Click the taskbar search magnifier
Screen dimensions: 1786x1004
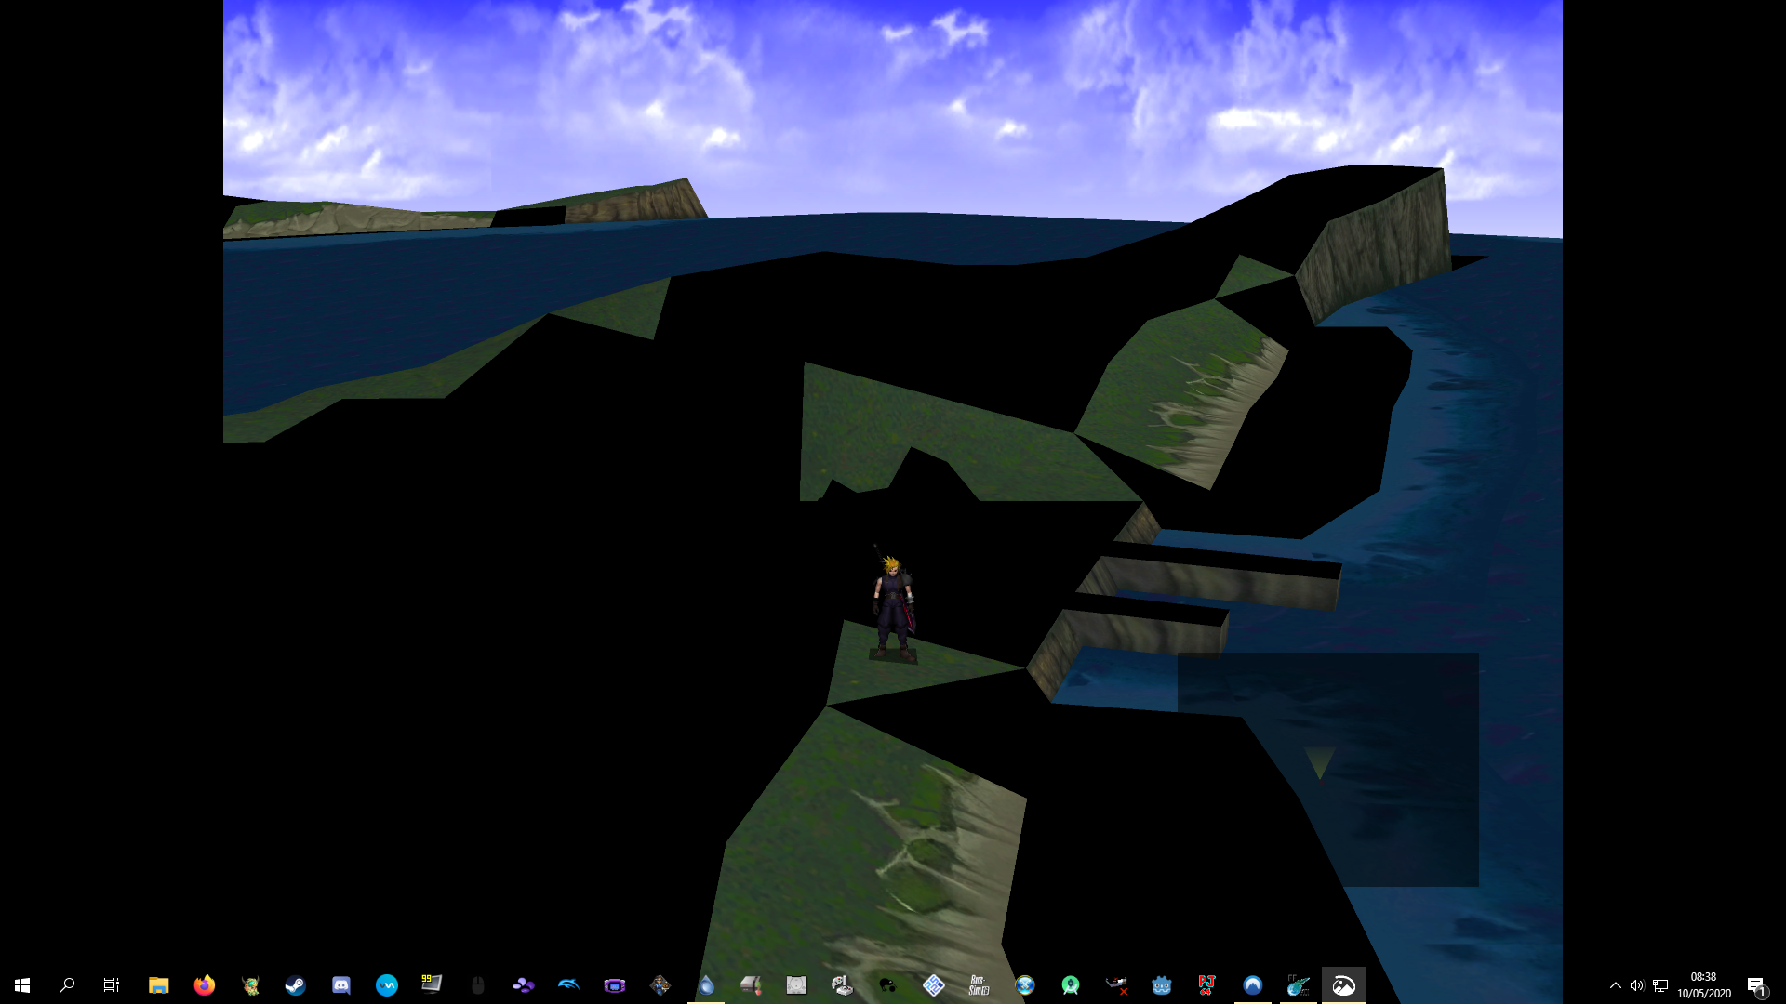click(67, 985)
